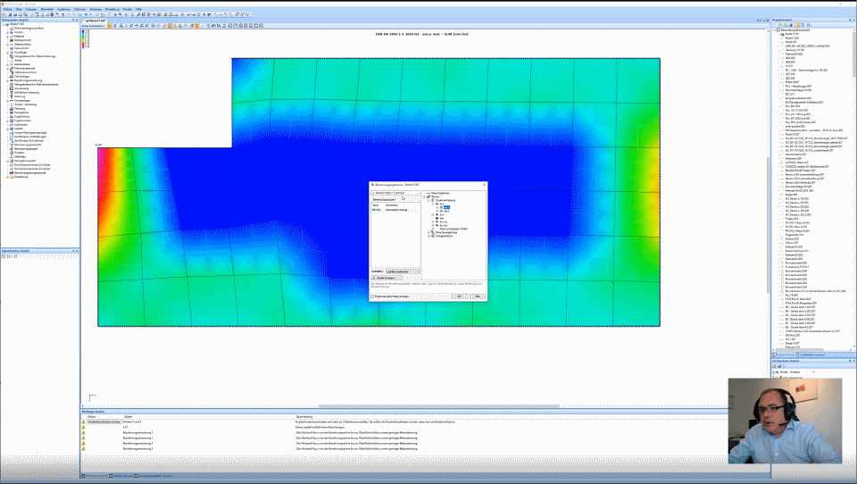This screenshot has height=484, width=857.
Task: Click the Fahrzeug icon in the tree
Action: (12, 108)
